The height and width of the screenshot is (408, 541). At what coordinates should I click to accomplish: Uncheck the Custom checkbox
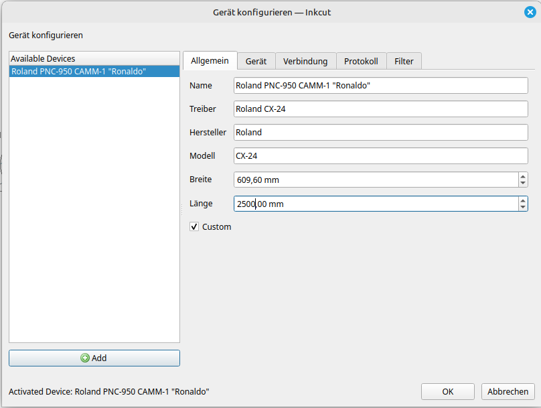(194, 227)
